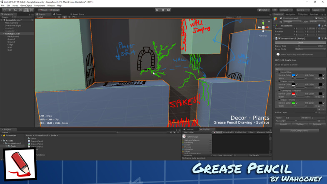Open the Layer Default dropdown
This screenshot has width=327, height=184.
tap(317, 22)
